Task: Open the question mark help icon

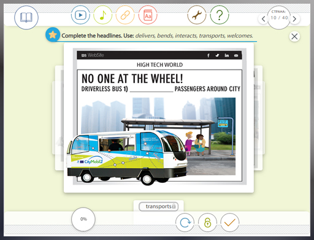Action: click(x=220, y=15)
